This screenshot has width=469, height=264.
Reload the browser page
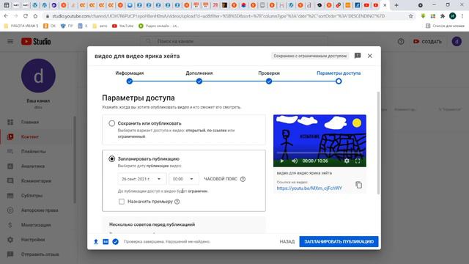pos(26,16)
